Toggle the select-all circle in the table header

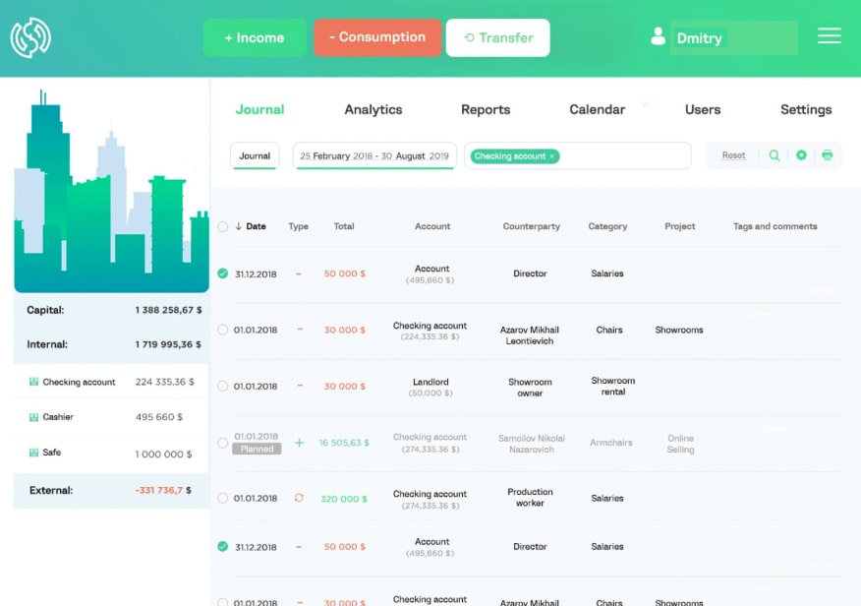pos(222,226)
